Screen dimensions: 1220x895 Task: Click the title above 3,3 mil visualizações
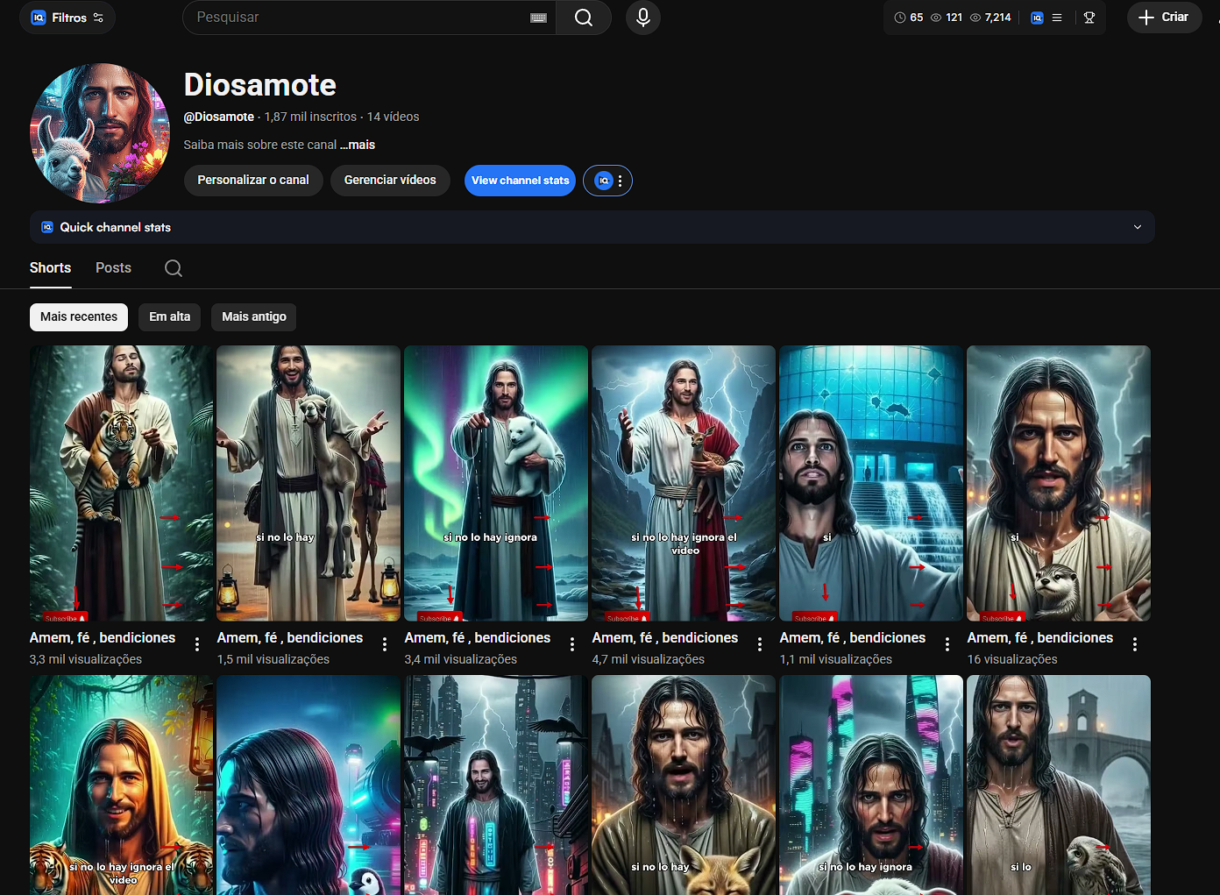pyautogui.click(x=103, y=638)
